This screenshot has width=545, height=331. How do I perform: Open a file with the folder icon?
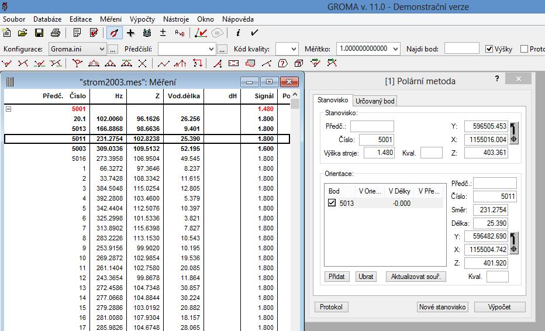point(23,33)
